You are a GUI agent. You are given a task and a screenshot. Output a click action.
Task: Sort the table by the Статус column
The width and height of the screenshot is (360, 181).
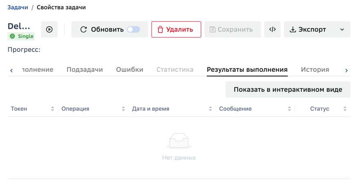point(323,109)
